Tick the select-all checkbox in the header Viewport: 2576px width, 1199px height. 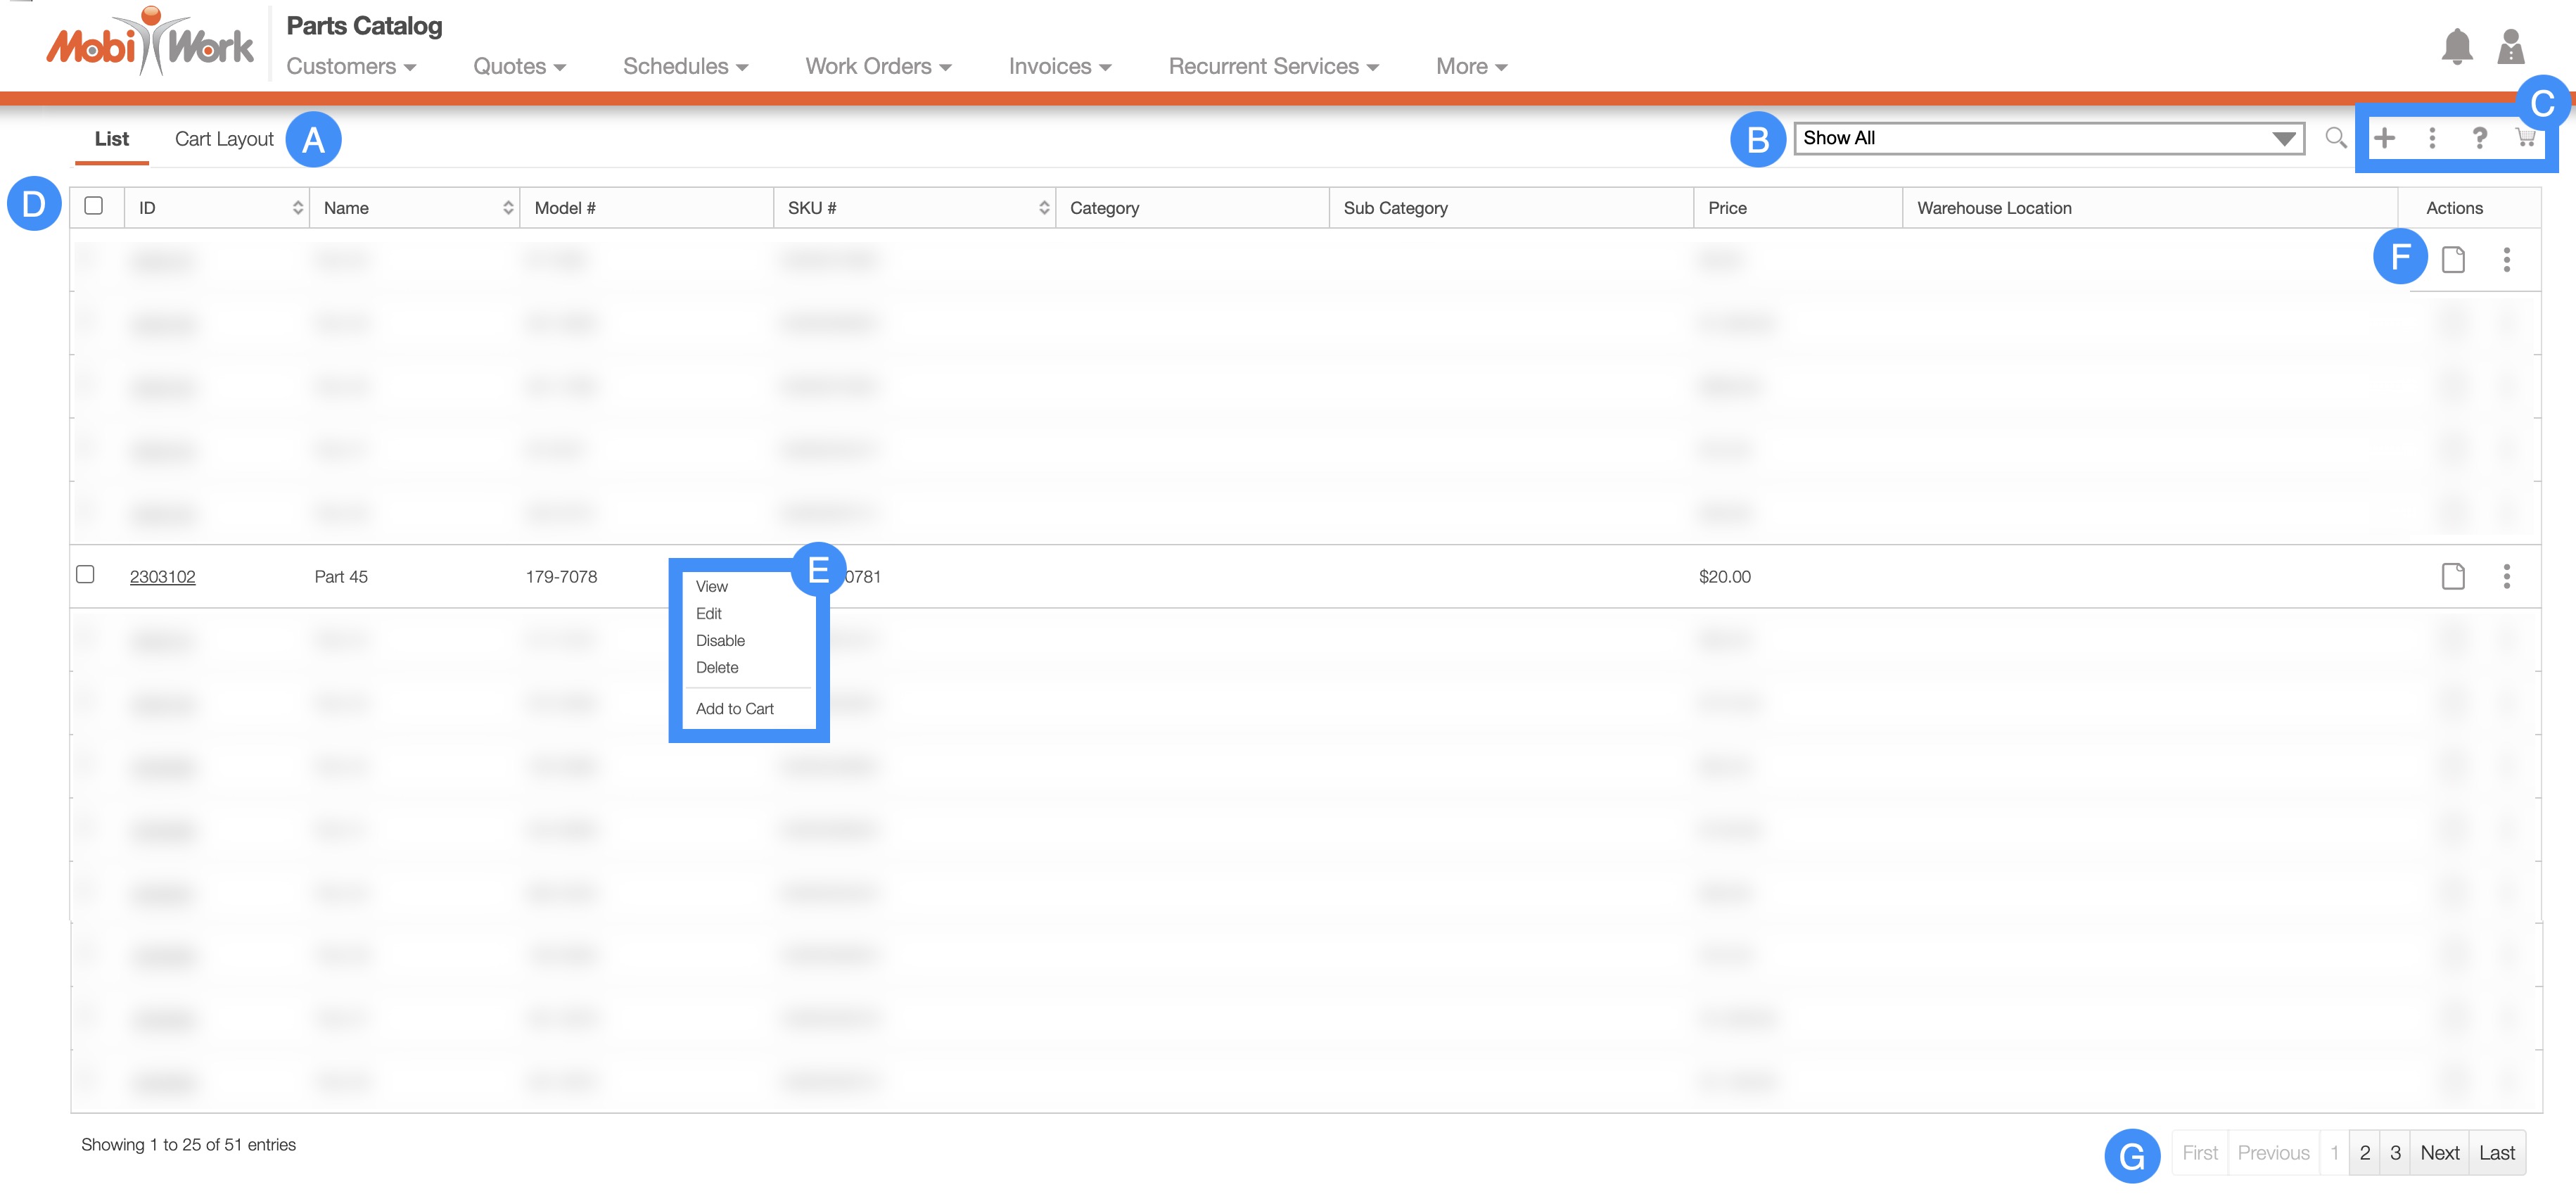[x=94, y=206]
